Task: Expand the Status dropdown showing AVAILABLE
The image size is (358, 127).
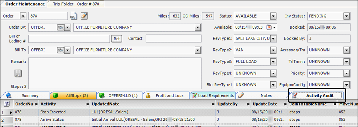Action: pos(273,16)
